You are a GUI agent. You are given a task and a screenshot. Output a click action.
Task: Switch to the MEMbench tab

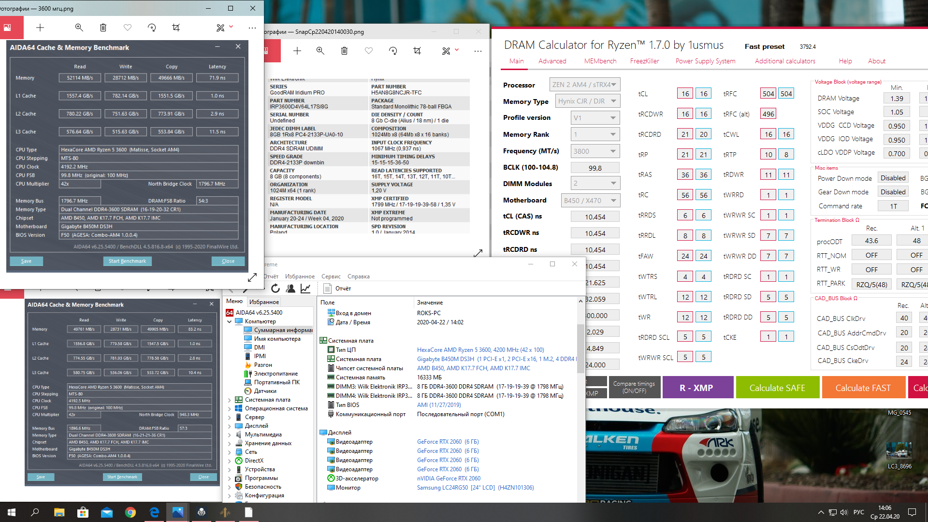click(600, 61)
